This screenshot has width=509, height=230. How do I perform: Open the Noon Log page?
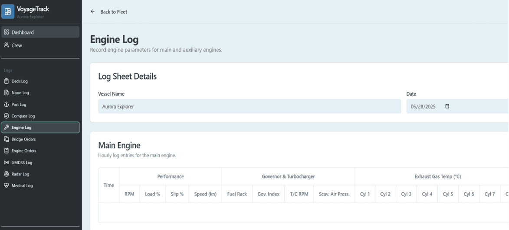[x=20, y=93]
